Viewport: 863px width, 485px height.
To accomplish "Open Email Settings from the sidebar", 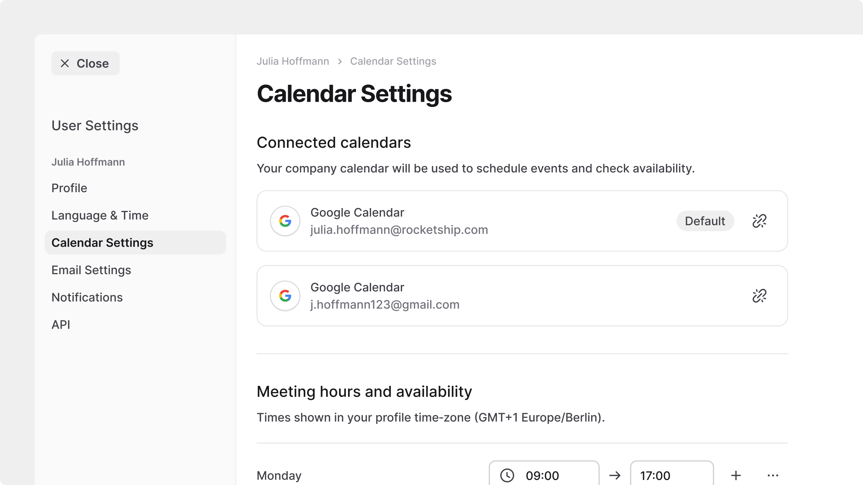I will pyautogui.click(x=91, y=270).
